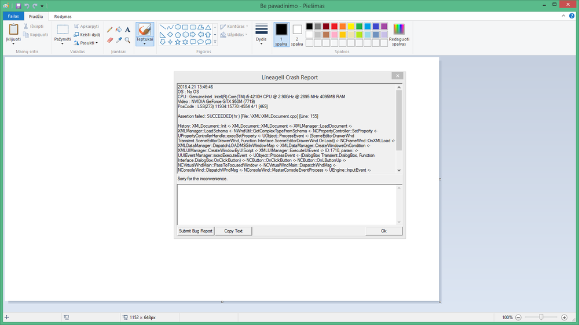The width and height of the screenshot is (579, 325).
Task: Expand the Pasukti rotate dropdown
Action: (86, 43)
